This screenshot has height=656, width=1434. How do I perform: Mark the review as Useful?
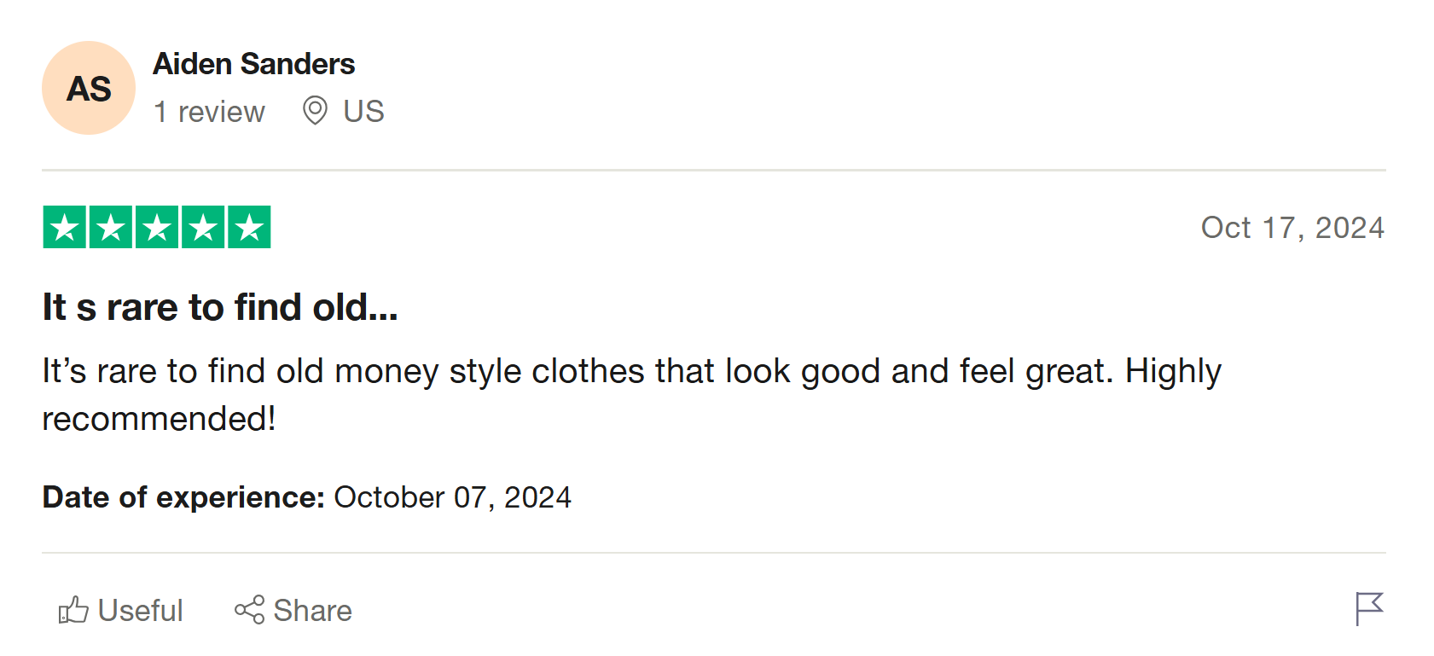[x=140, y=611]
